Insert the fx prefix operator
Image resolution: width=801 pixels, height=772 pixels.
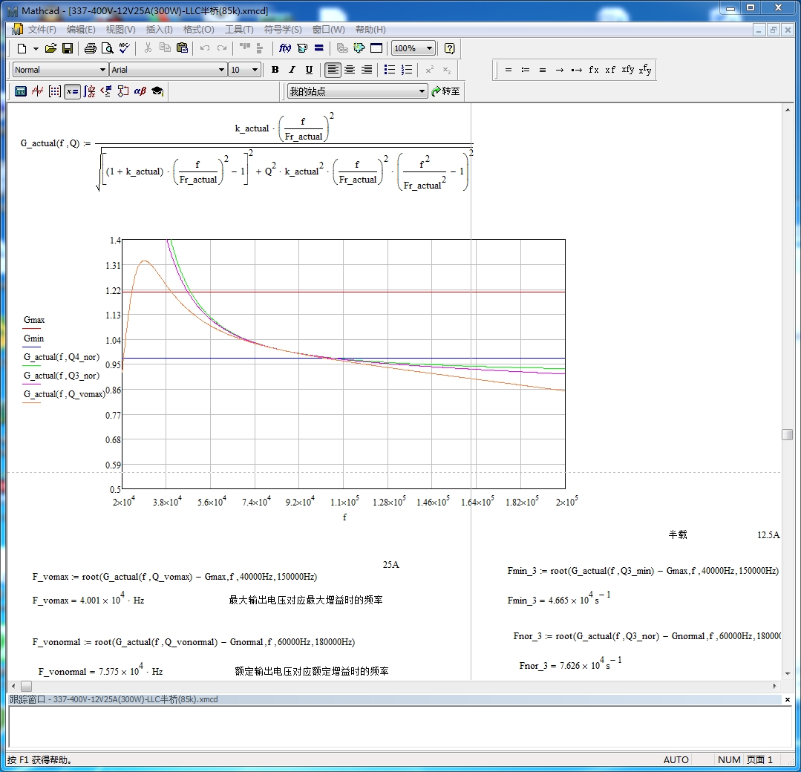point(594,70)
